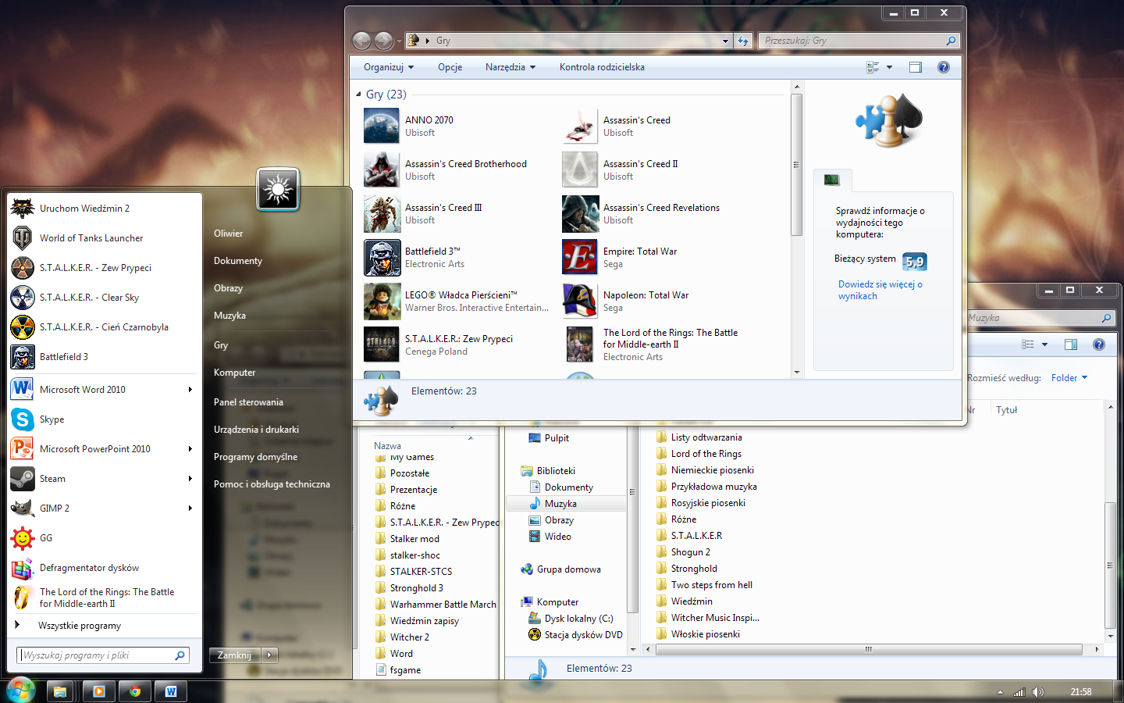Open Folder arrangement dropdown in Muzyka window
Screen dimensions: 1124x703
coord(1069,378)
